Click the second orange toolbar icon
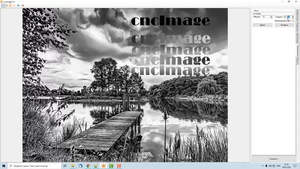 [7, 6]
